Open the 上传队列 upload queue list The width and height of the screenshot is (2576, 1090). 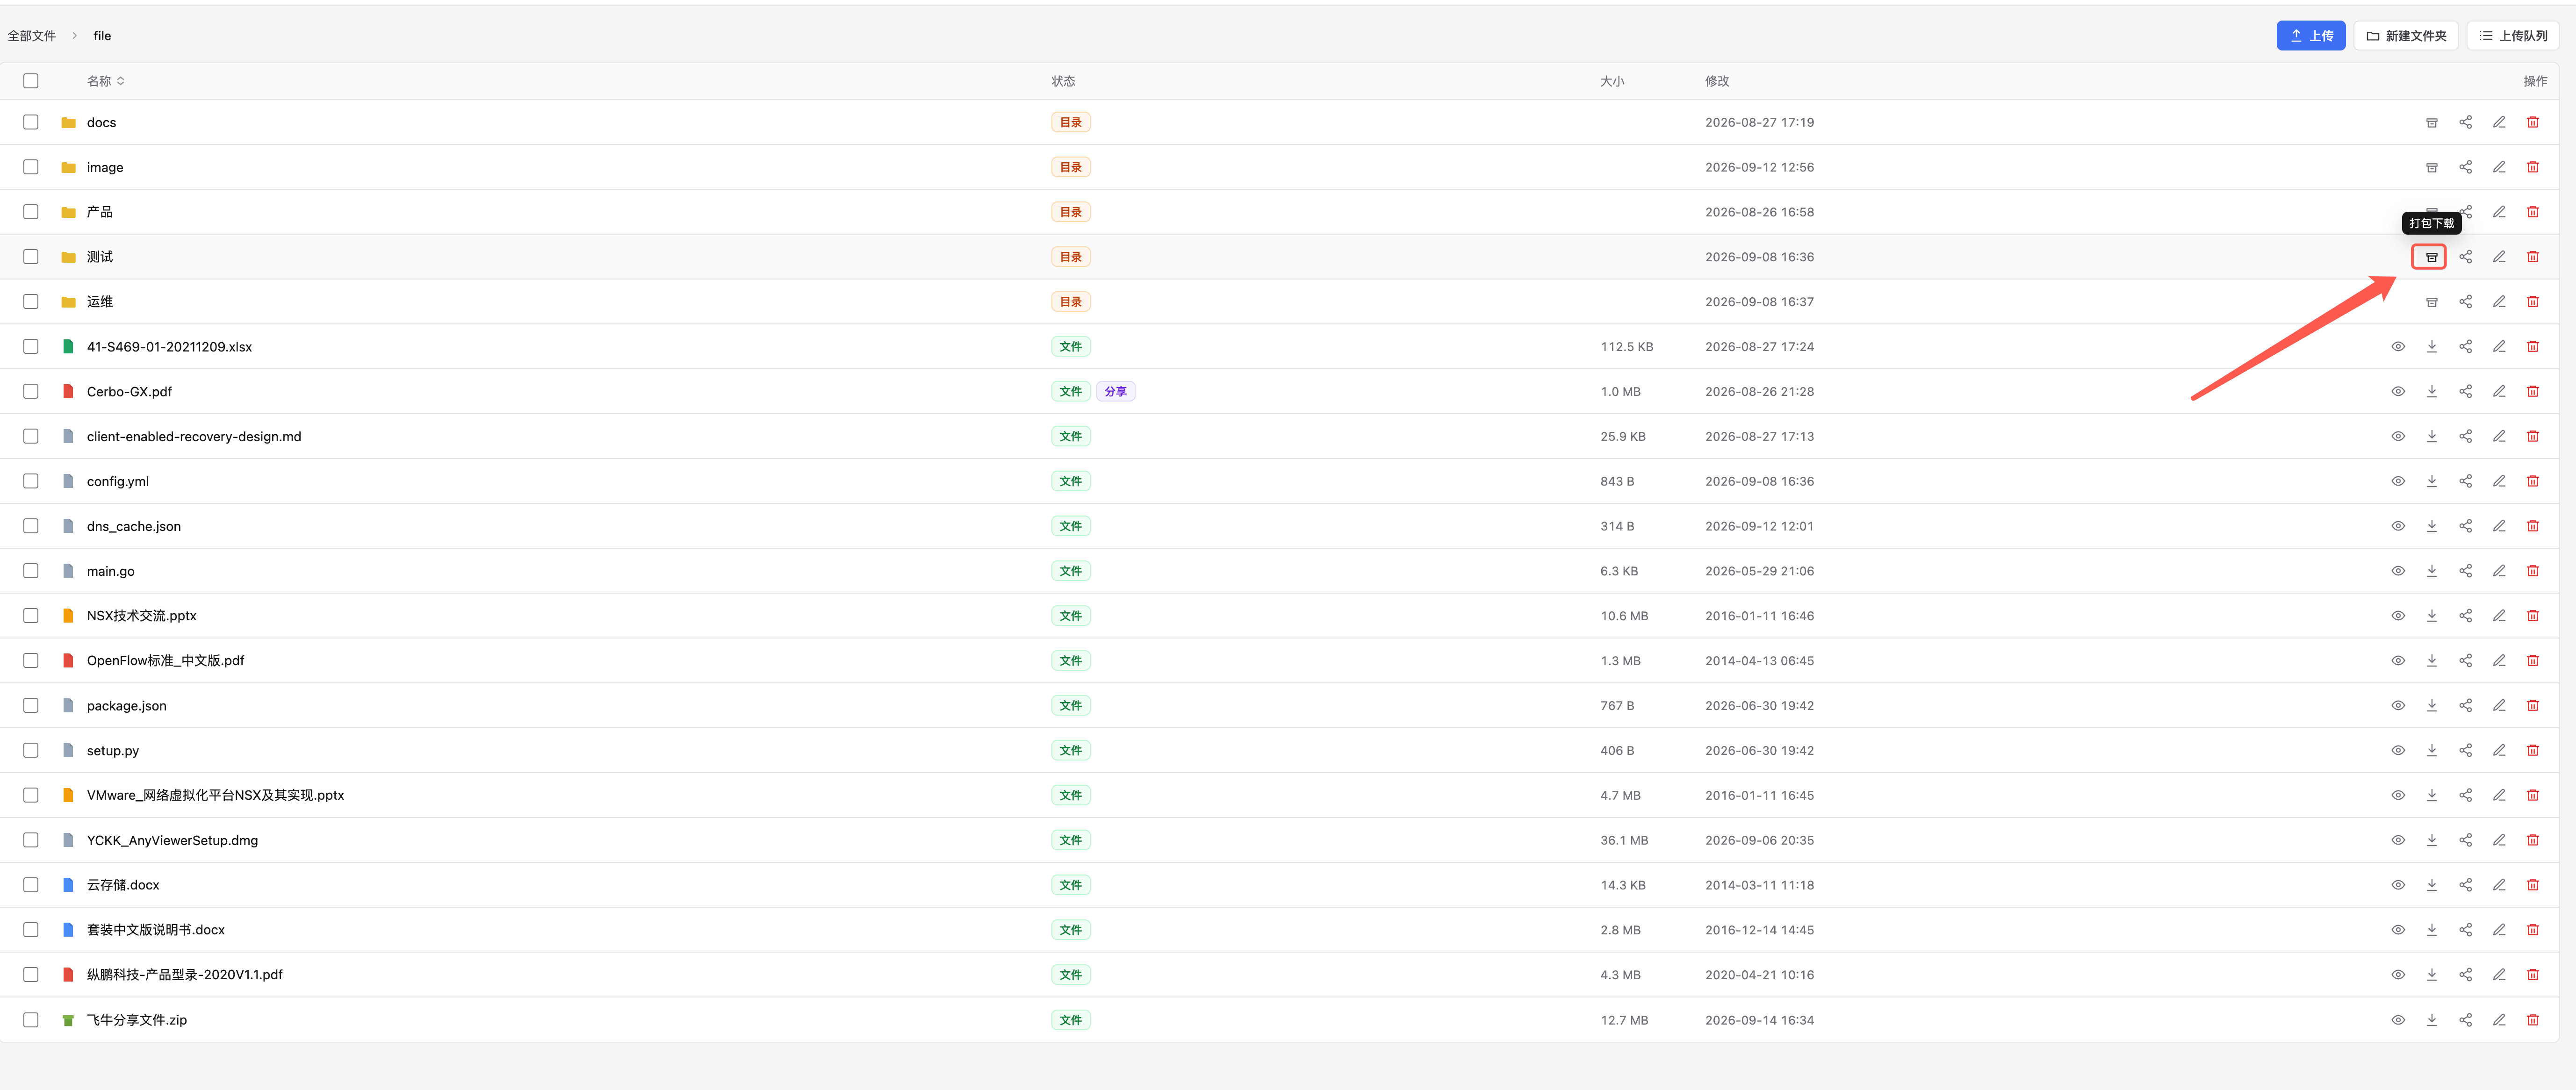pyautogui.click(x=2513, y=36)
